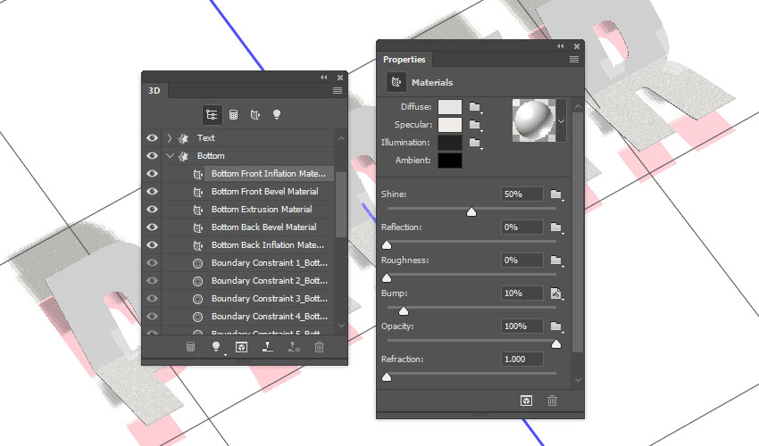
Task: Click the Refraction 1.000 value field
Action: point(521,359)
